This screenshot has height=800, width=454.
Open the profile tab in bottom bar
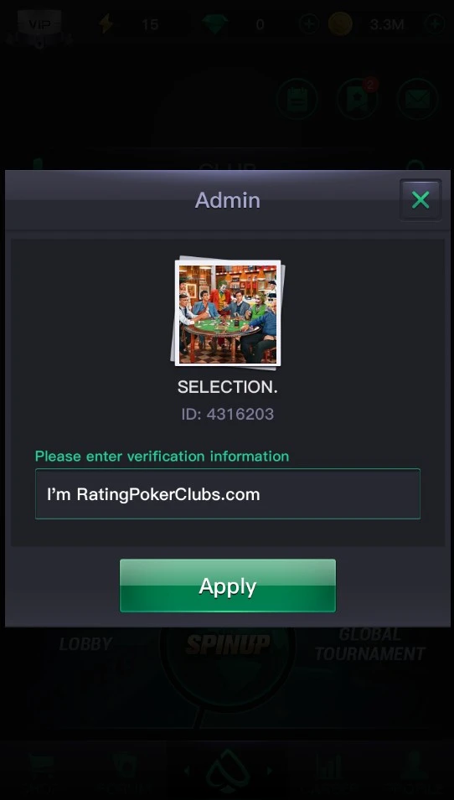413,771
